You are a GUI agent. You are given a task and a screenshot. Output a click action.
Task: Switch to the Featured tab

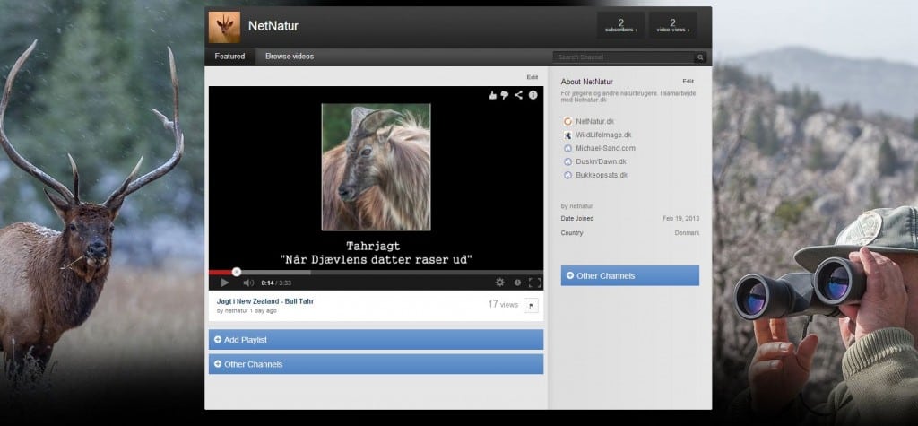tap(229, 57)
